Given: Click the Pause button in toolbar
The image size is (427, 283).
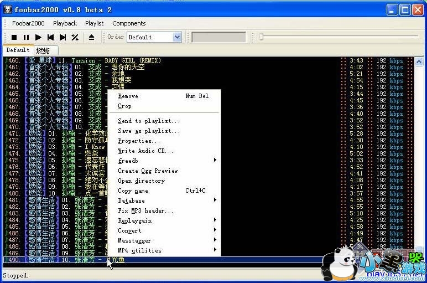Looking at the screenshot, I should [x=26, y=37].
